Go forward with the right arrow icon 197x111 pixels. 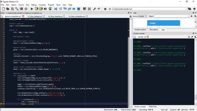[110, 9]
